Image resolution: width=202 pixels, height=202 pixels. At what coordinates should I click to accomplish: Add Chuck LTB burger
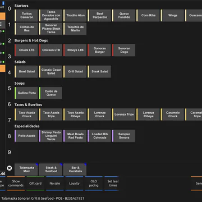point(26,50)
